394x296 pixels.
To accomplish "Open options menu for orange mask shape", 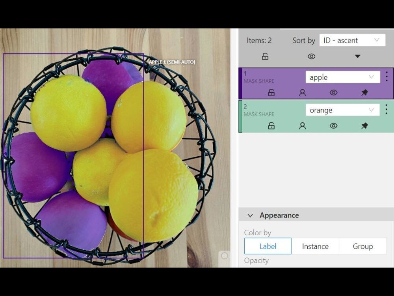I will tap(387, 109).
